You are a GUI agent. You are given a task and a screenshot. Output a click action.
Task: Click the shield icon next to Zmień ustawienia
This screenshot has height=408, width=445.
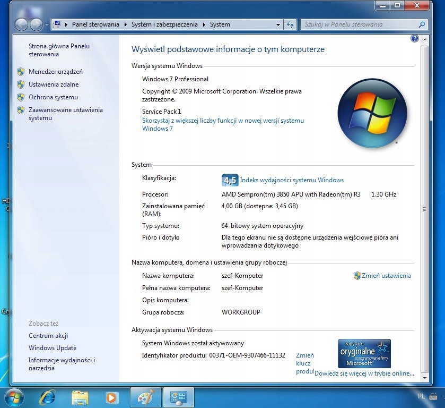click(357, 276)
